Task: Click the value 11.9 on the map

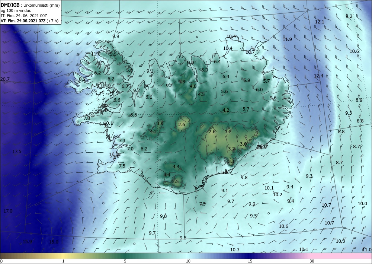Action: 287,39
